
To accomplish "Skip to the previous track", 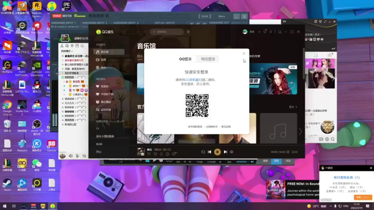I will 209,152.
